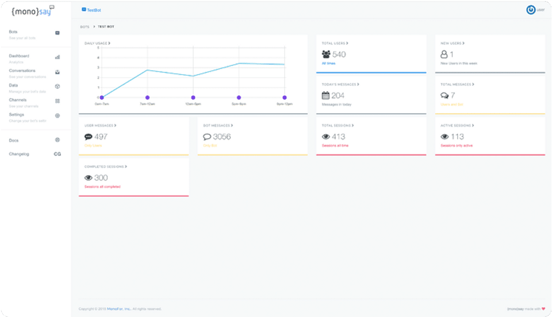552x317 pixels.
Task: Click the Bot Messages speech bubble icon
Action: (207, 137)
